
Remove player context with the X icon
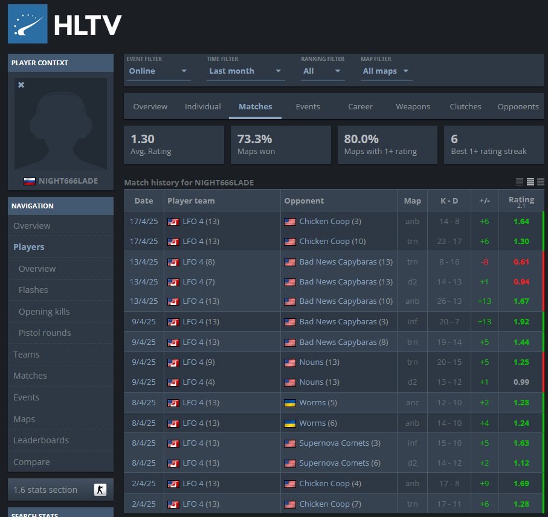[21, 85]
